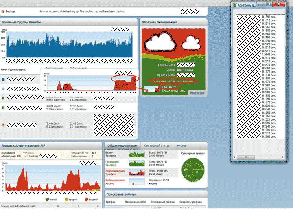Open the Заблокировано Трафика link
The height and width of the screenshot is (220, 293).
pos(115,172)
